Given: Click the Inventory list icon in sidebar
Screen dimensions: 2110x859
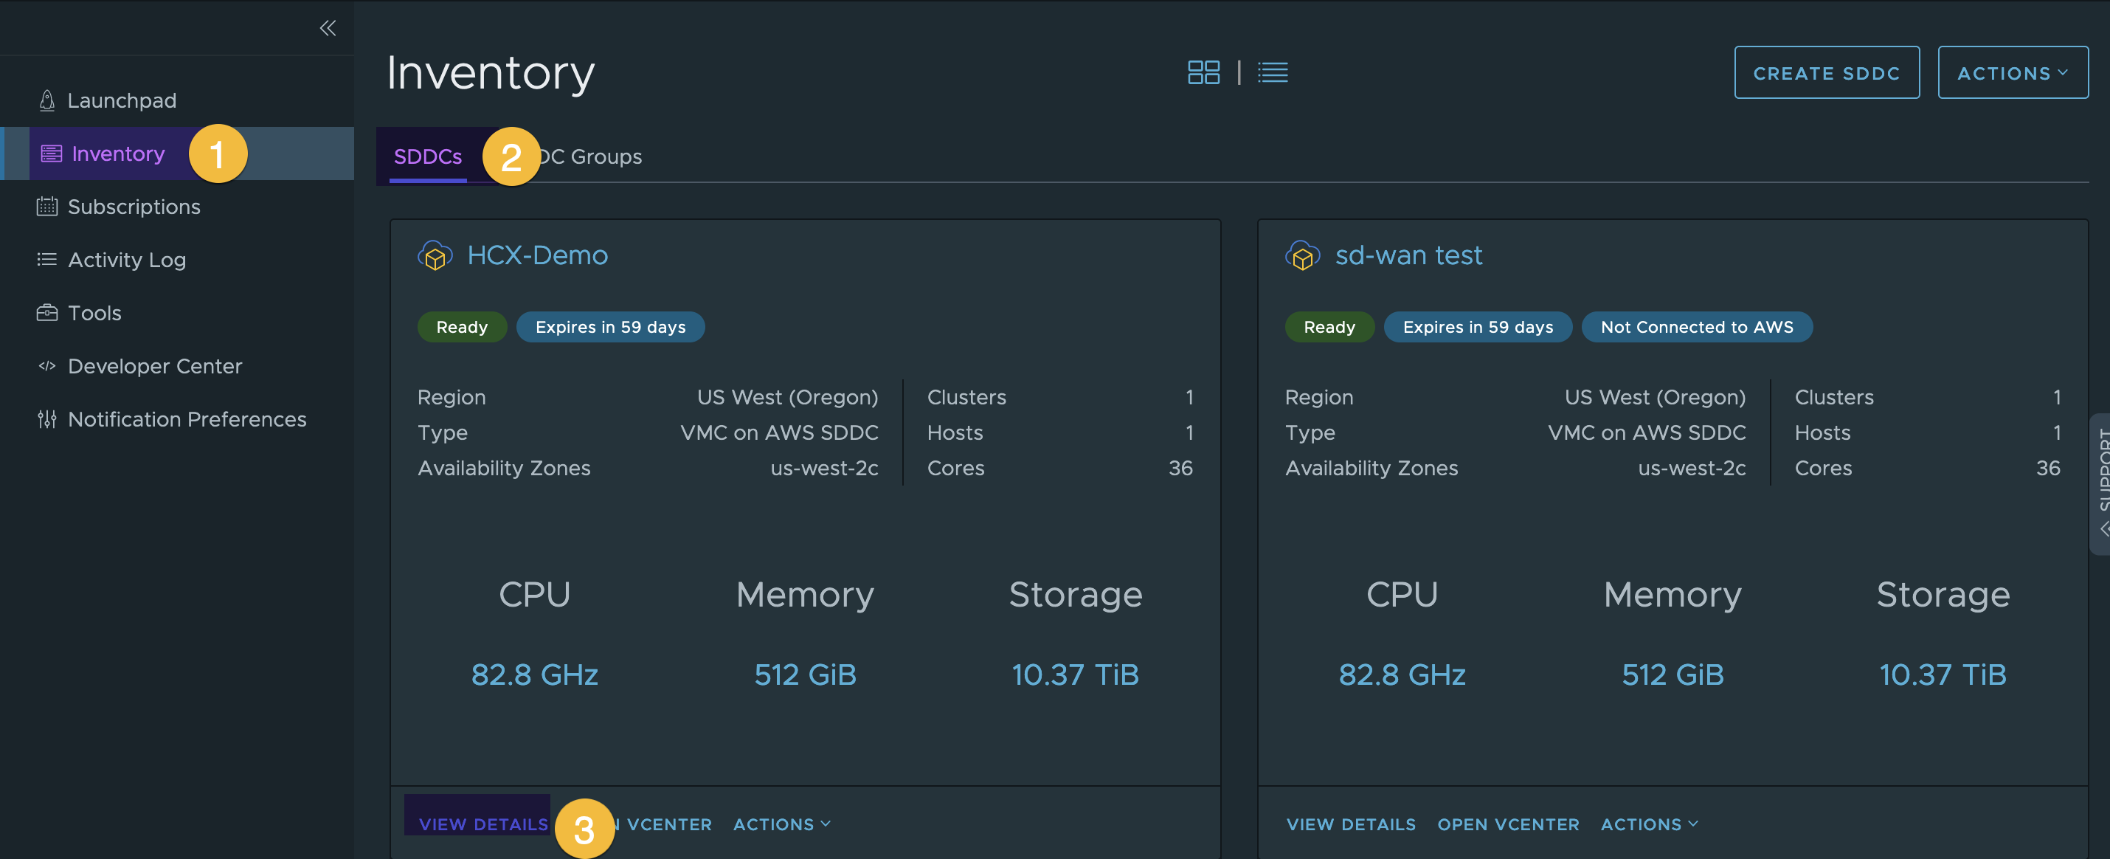Looking at the screenshot, I should click(x=52, y=153).
